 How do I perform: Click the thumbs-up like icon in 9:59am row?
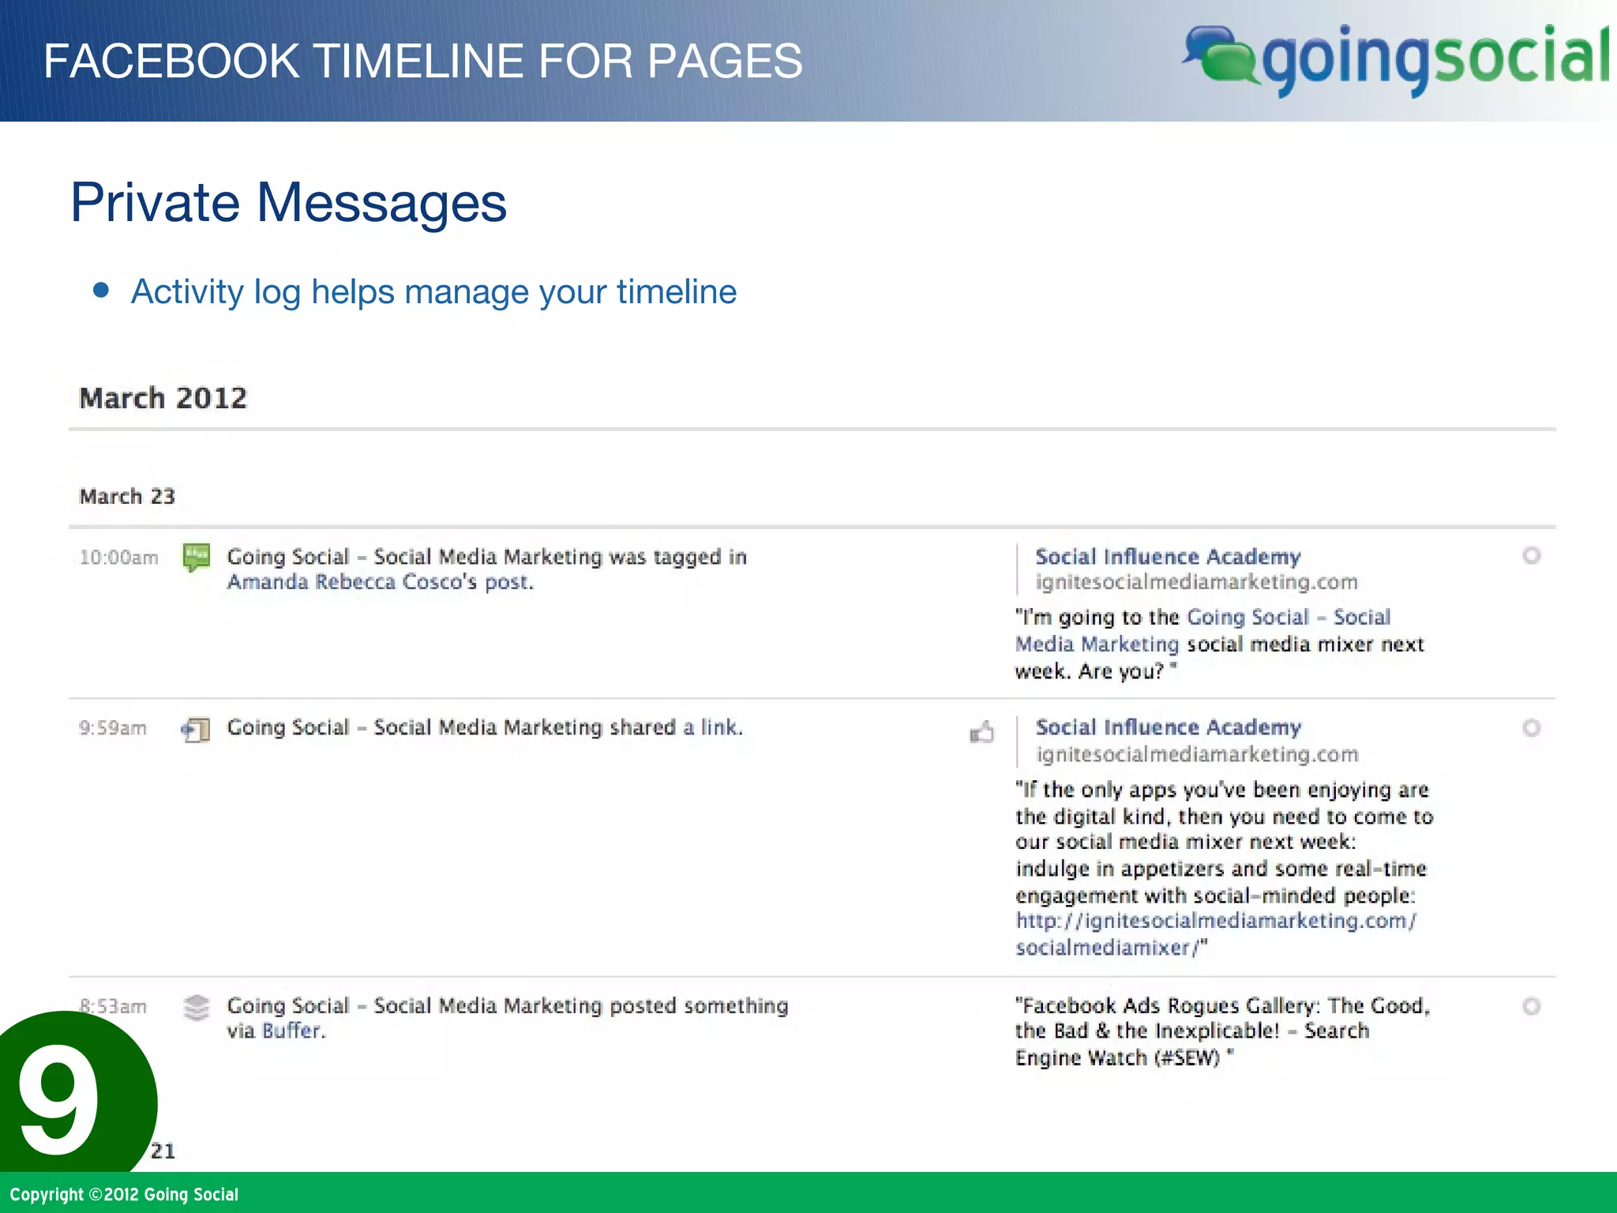(981, 732)
